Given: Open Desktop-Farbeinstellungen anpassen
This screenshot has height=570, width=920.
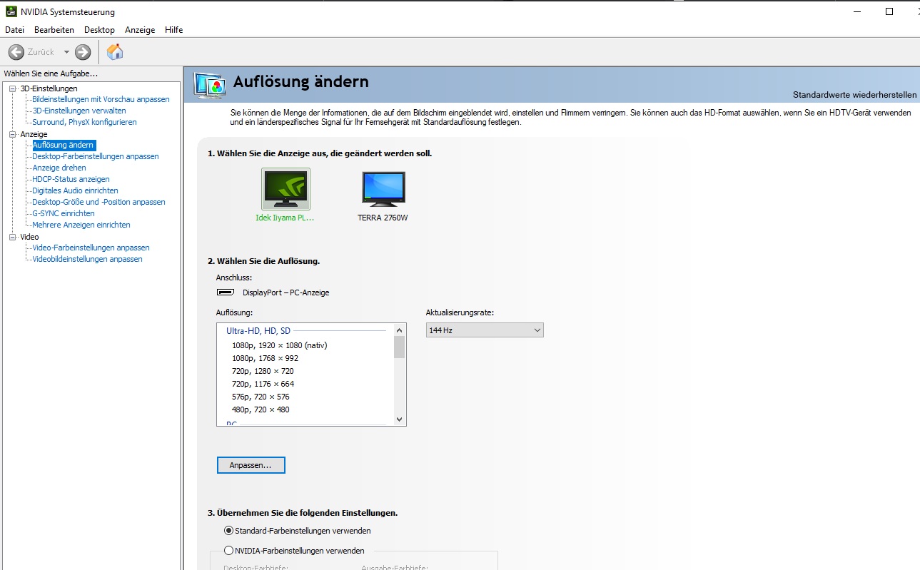Looking at the screenshot, I should click(96, 156).
